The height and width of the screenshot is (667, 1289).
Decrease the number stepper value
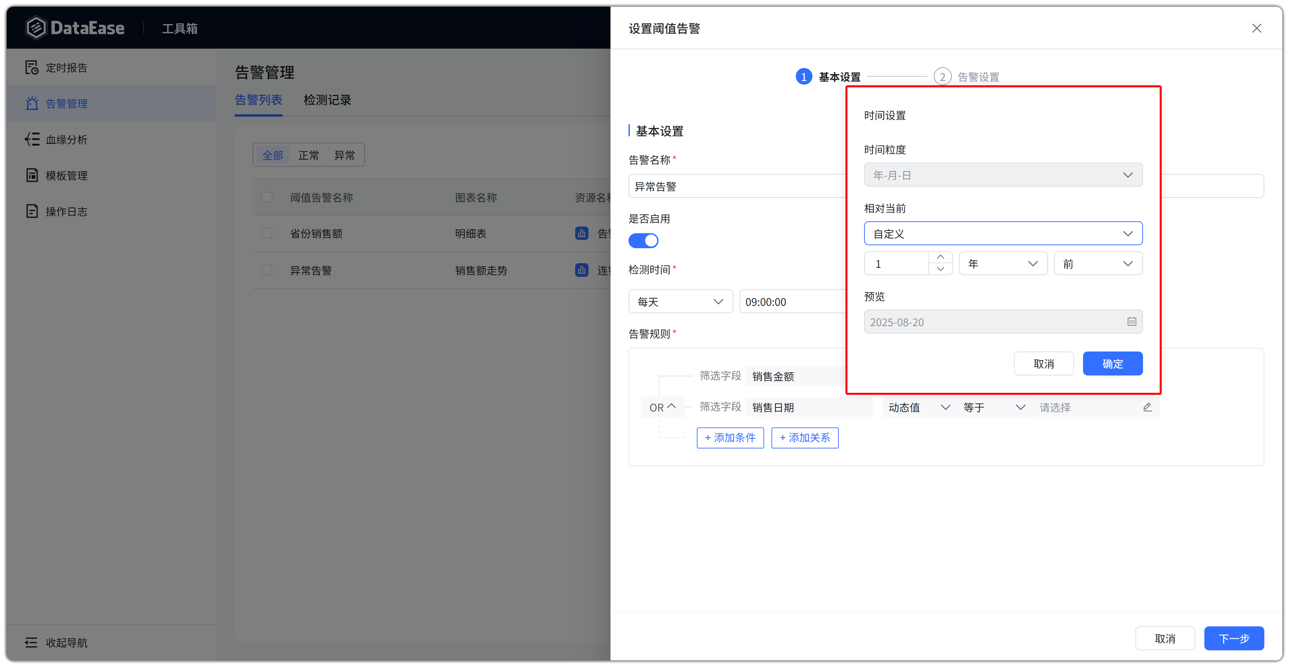(940, 269)
